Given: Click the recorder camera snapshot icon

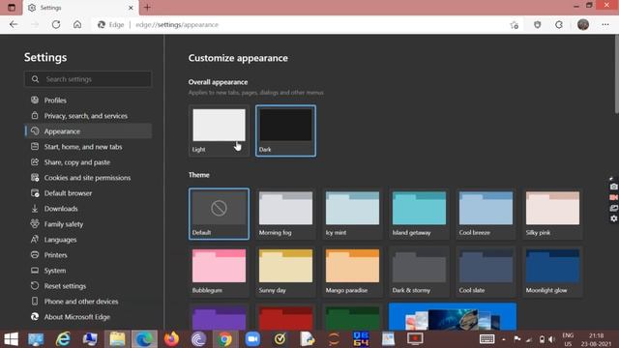Looking at the screenshot, I should [613, 187].
